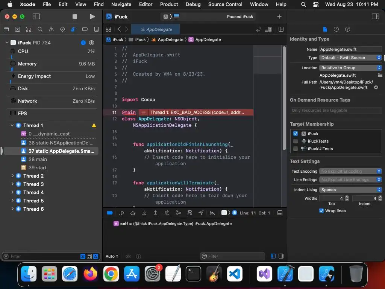
Task: Open the Report navigator
Action: (97, 29)
